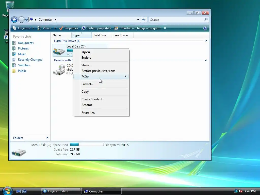Collapse Hard Disk Drives group

206,41
